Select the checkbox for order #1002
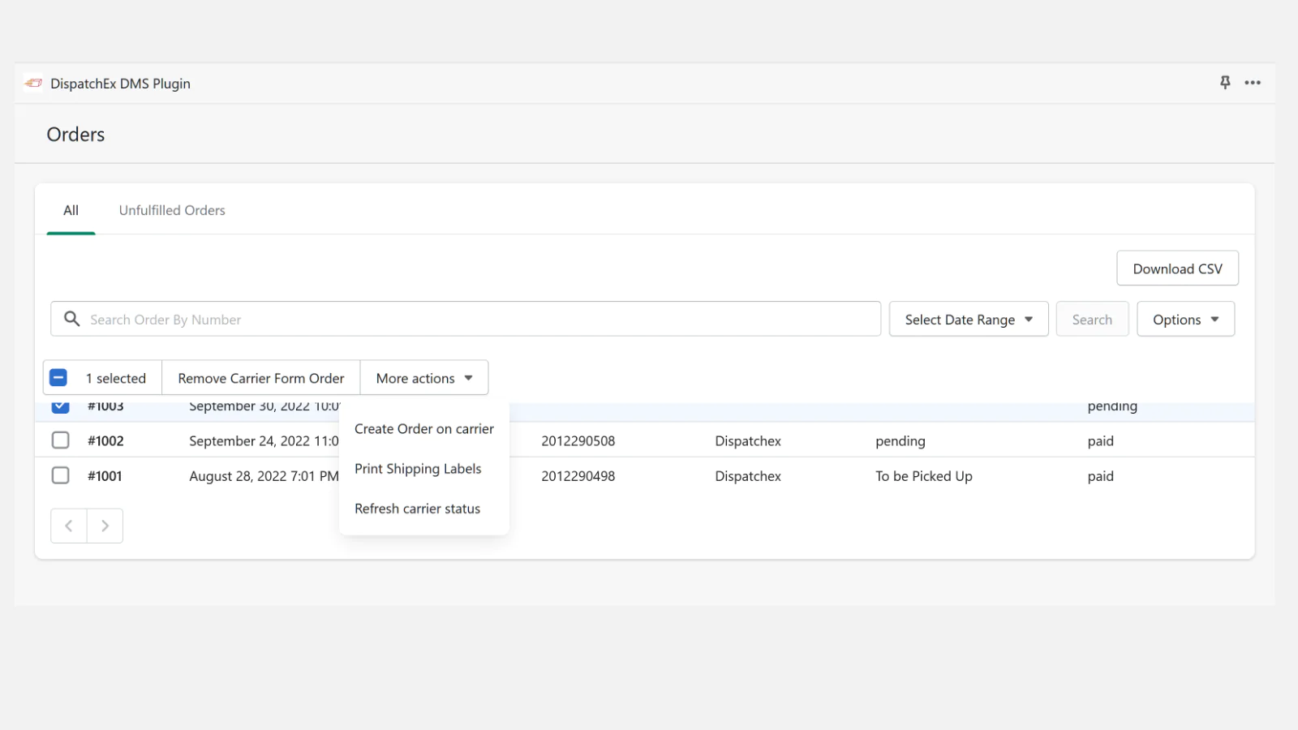Screen dimensions: 1298x730 61,440
